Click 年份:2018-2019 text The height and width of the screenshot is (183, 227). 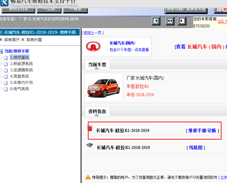(x=140, y=95)
